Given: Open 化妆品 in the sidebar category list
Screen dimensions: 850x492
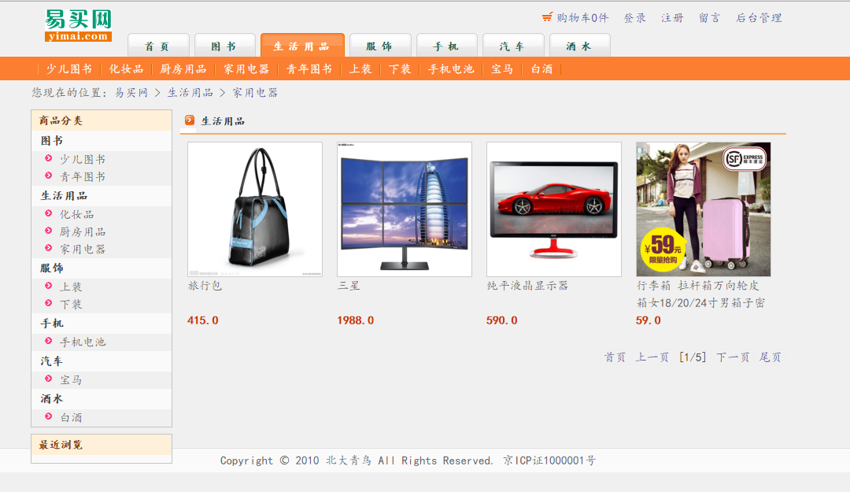Looking at the screenshot, I should (x=76, y=214).
